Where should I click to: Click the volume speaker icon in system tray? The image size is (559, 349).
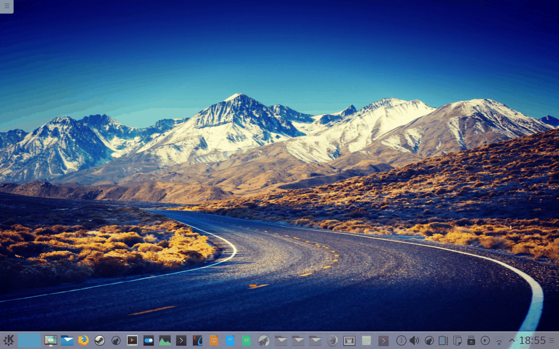pos(415,340)
